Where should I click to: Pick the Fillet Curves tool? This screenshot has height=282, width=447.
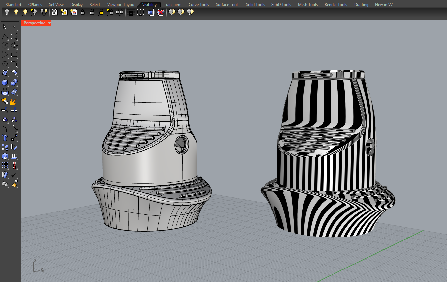(14, 64)
